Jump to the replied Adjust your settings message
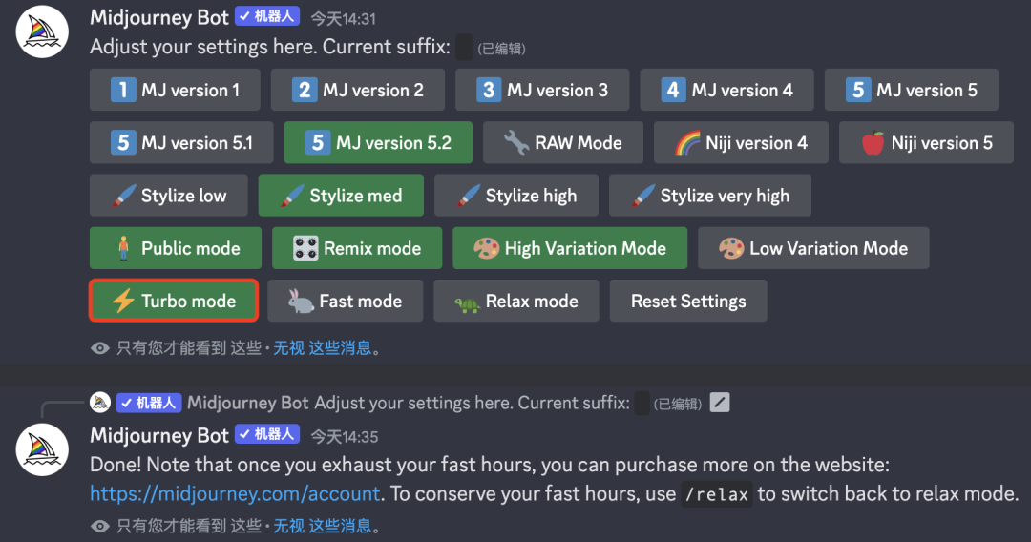1031x542 pixels. (x=473, y=402)
